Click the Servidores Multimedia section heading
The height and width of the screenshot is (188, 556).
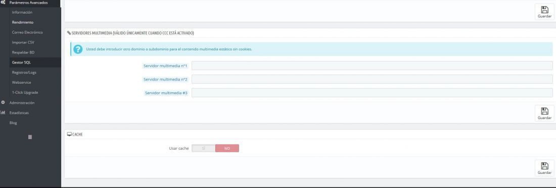coord(132,33)
